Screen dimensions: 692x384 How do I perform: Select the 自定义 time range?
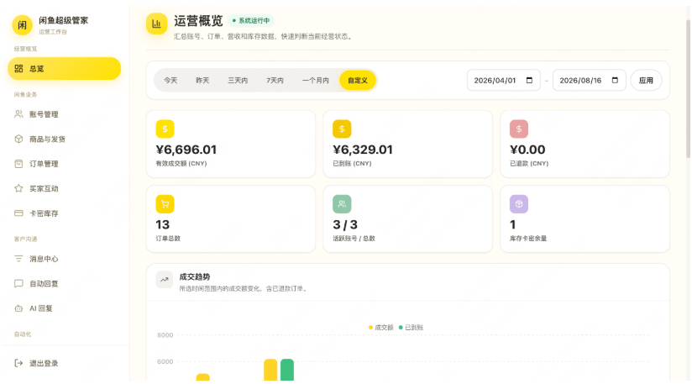coord(358,81)
